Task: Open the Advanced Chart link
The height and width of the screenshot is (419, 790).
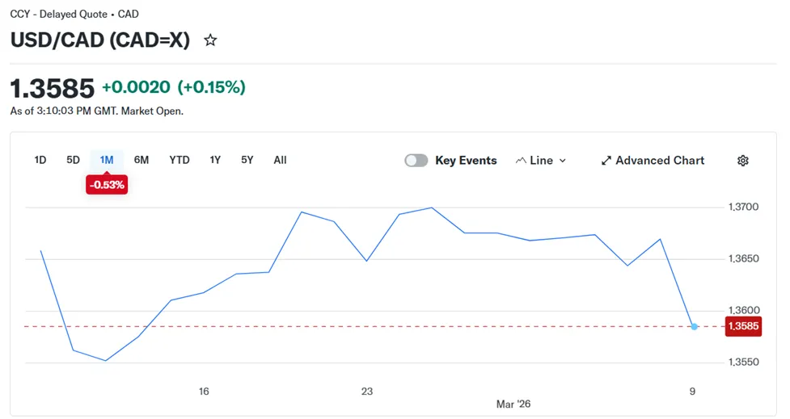Action: (x=660, y=161)
